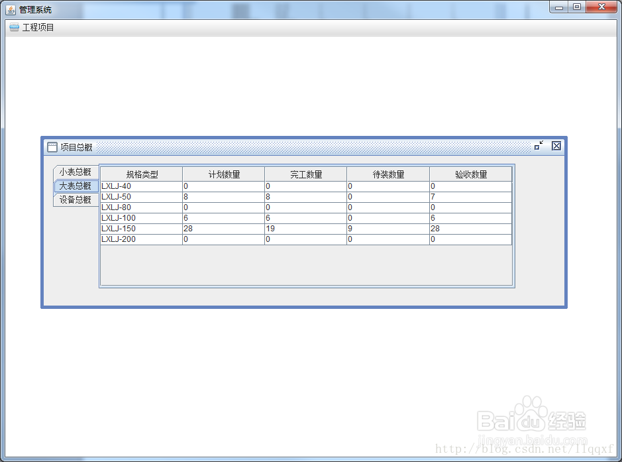Select the LXLJ-200 table row

tap(141, 239)
